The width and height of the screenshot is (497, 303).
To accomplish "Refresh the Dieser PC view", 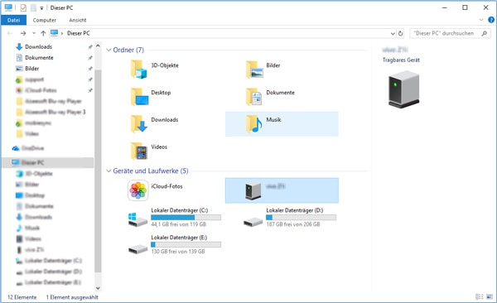I will tap(401, 33).
